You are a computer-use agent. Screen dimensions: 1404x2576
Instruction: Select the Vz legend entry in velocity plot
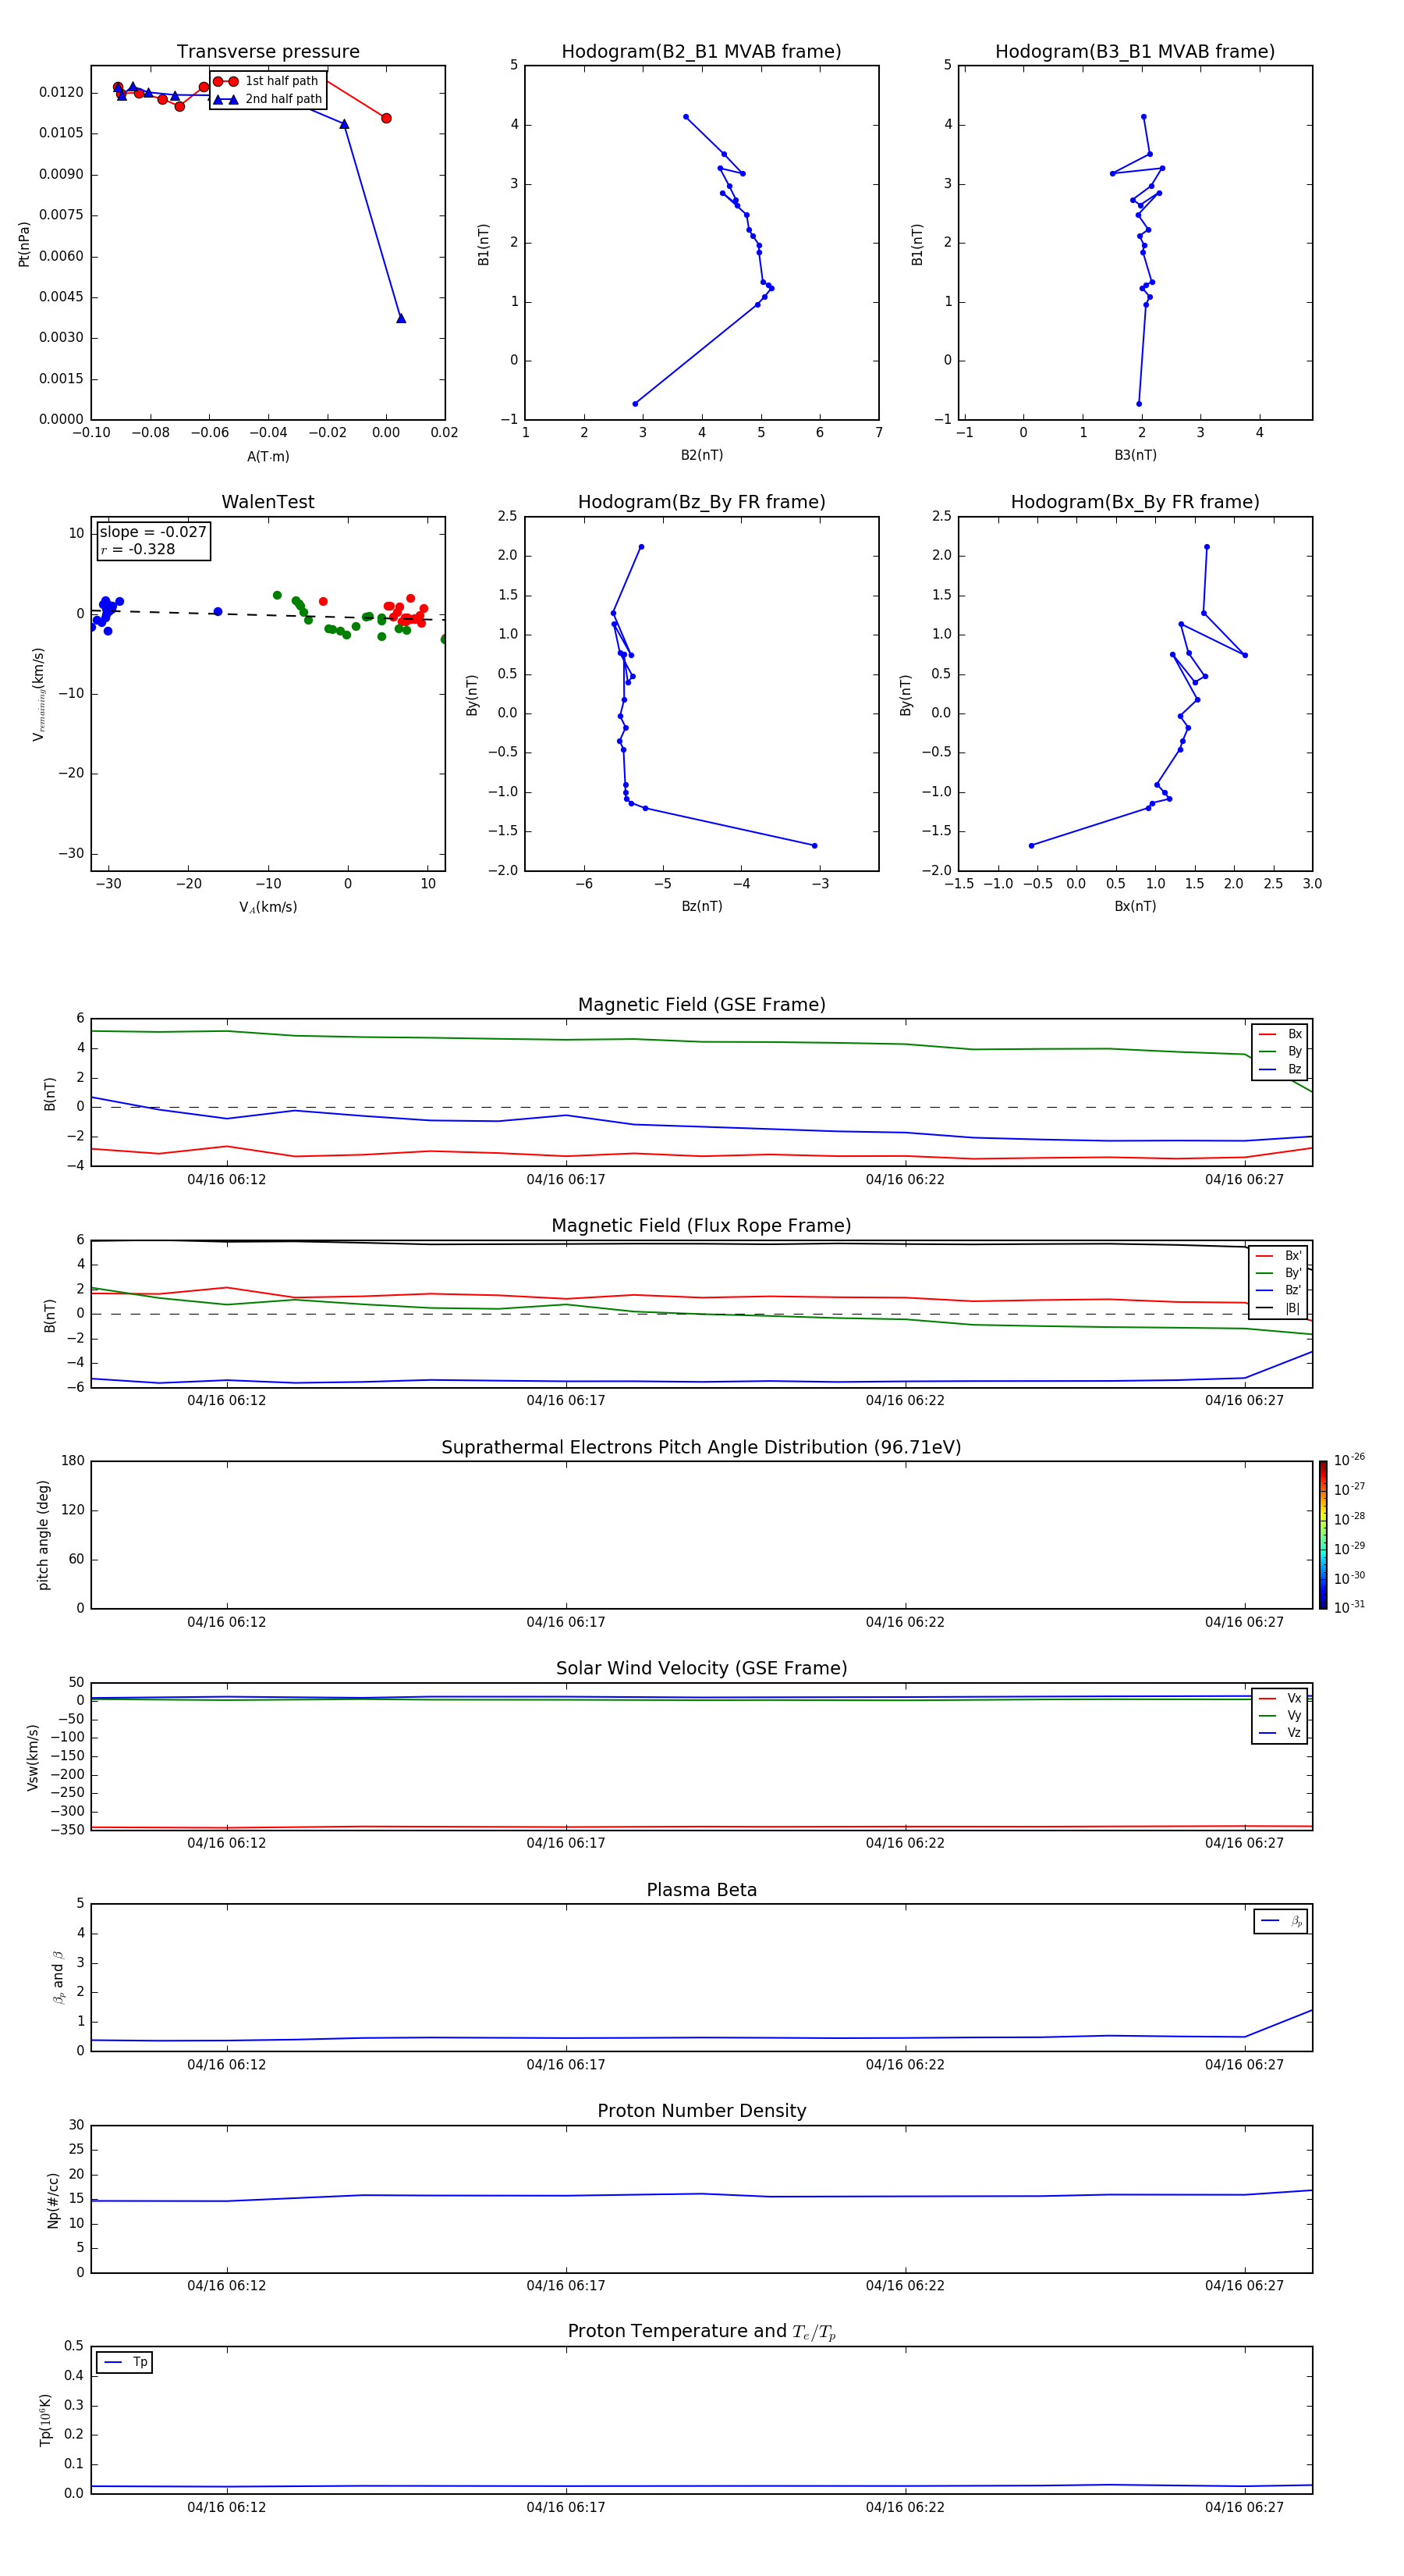[1280, 1733]
